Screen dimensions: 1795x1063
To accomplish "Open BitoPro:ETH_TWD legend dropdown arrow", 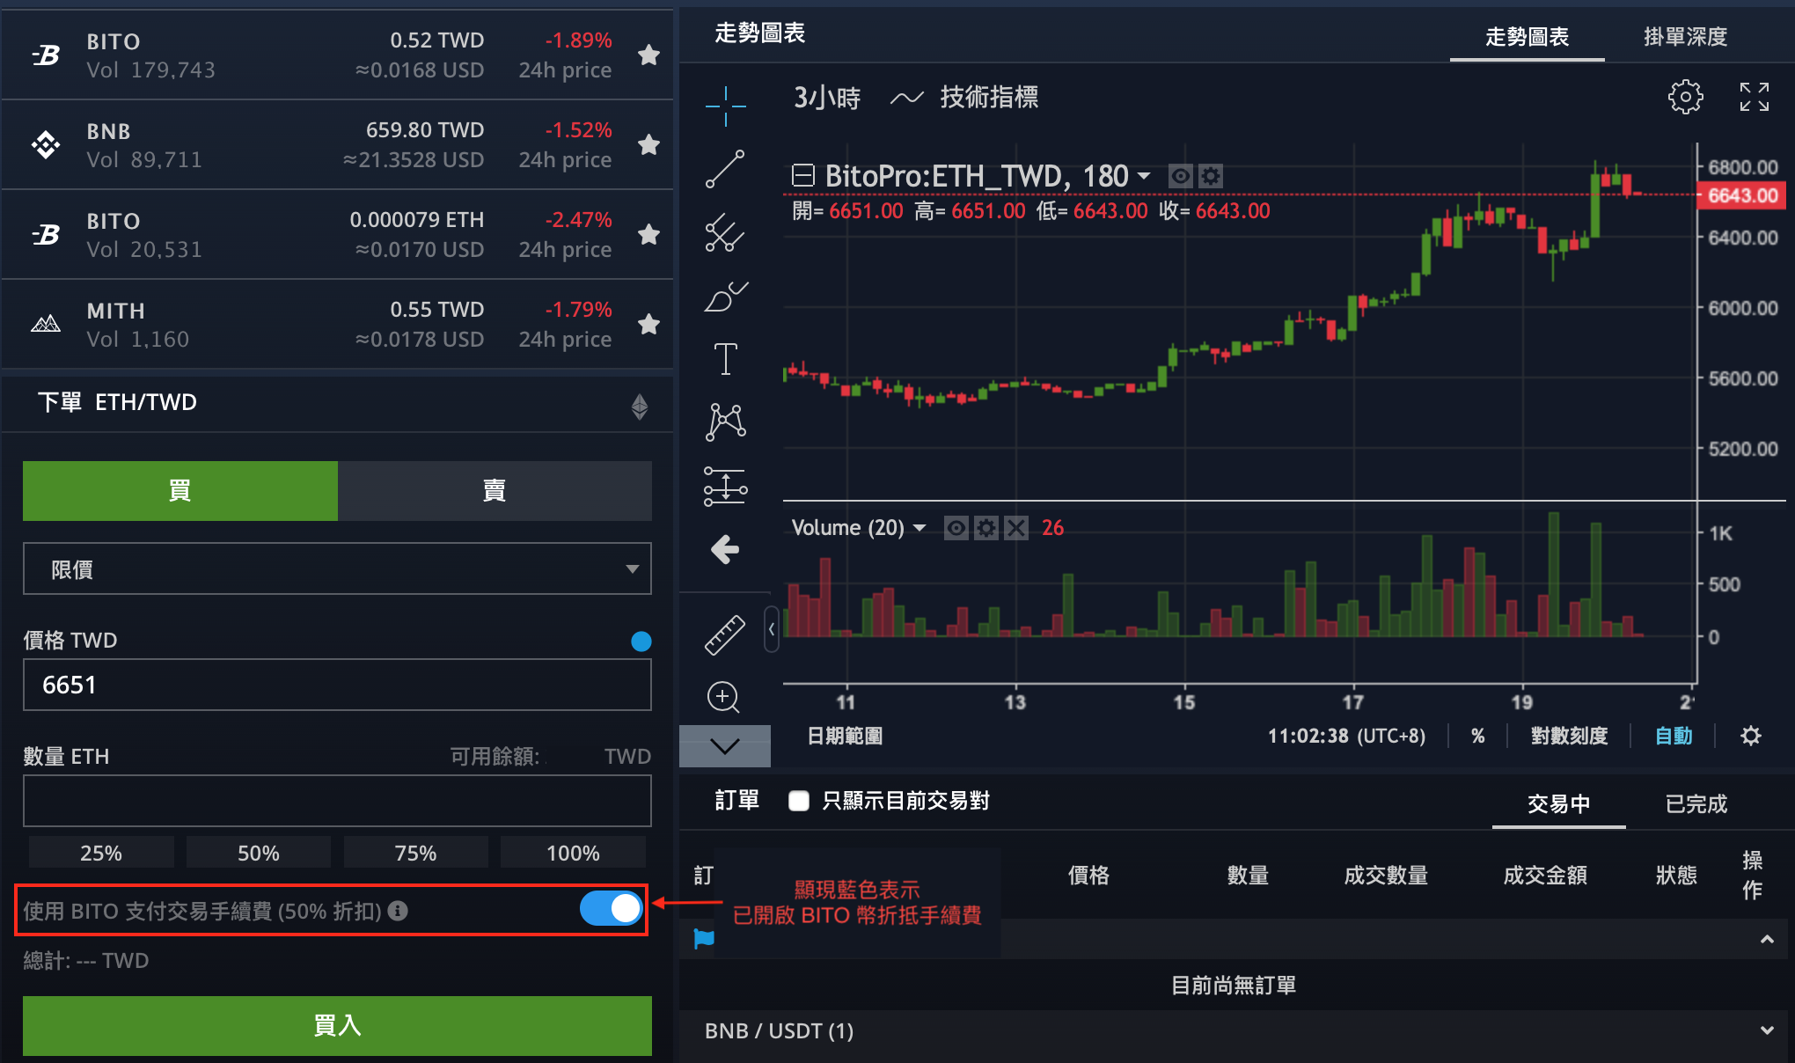I will coord(1144,176).
